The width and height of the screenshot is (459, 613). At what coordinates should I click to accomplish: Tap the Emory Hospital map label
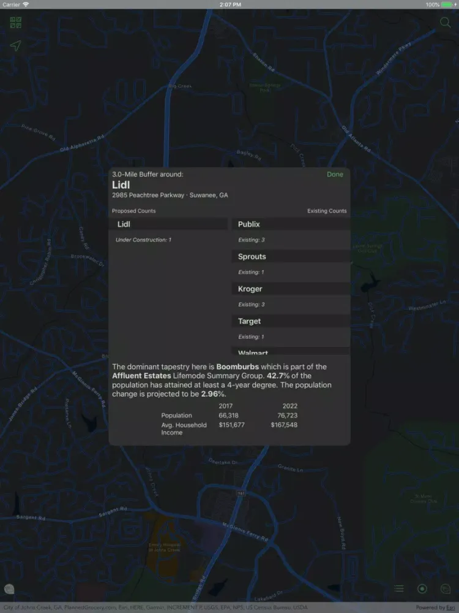[x=164, y=547]
